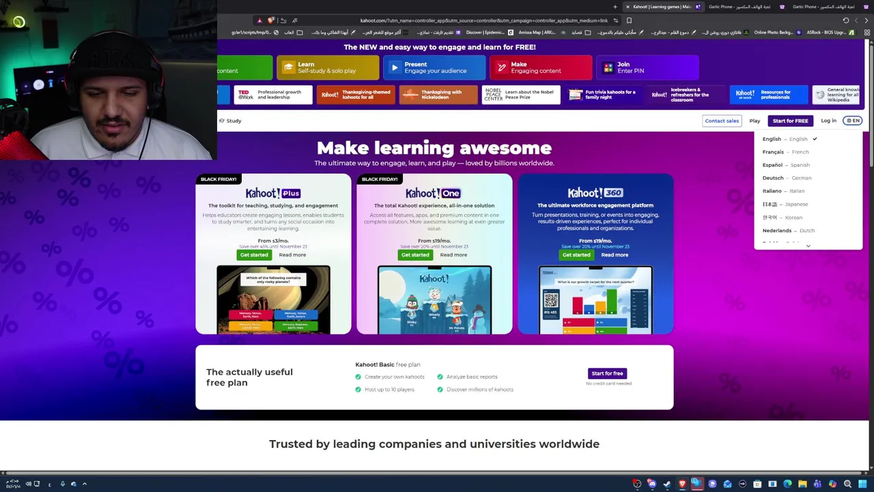Click the Kahoot! 360 logo

coord(595,193)
